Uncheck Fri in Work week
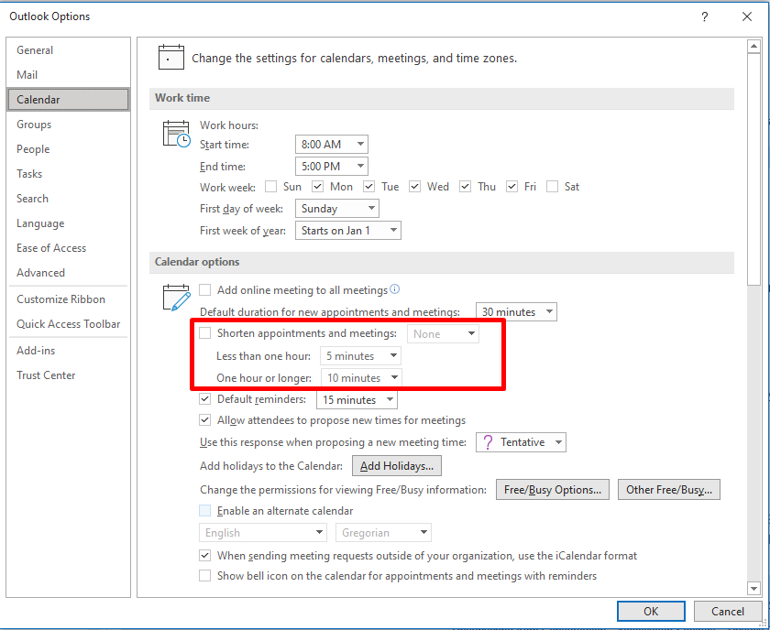The height and width of the screenshot is (630, 770). pos(511,187)
